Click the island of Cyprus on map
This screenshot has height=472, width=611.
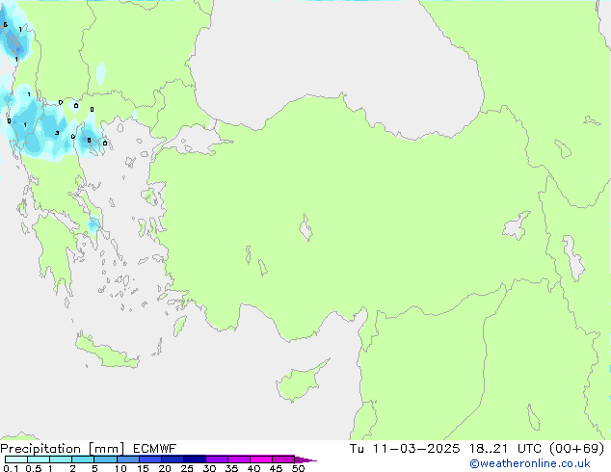click(298, 382)
